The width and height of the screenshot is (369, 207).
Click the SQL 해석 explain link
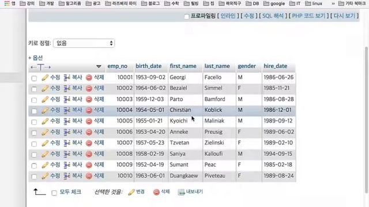pyautogui.click(x=273, y=16)
